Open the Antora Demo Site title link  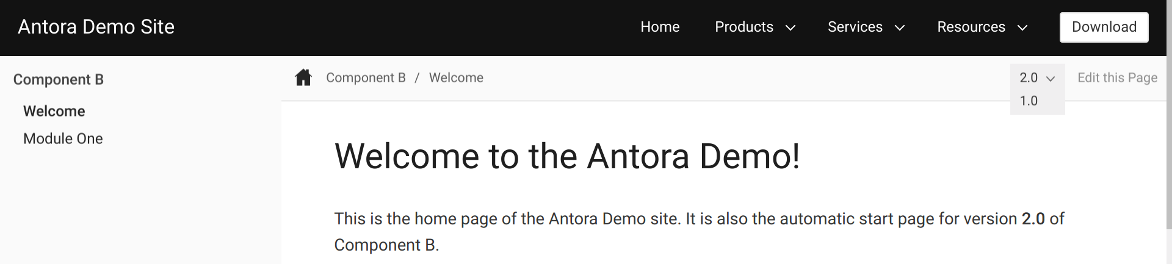click(x=96, y=27)
